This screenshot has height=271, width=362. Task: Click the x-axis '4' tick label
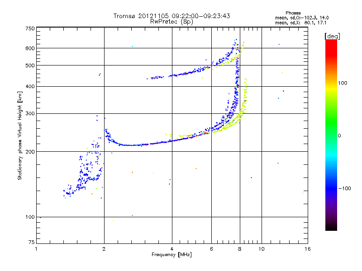coord(172,249)
